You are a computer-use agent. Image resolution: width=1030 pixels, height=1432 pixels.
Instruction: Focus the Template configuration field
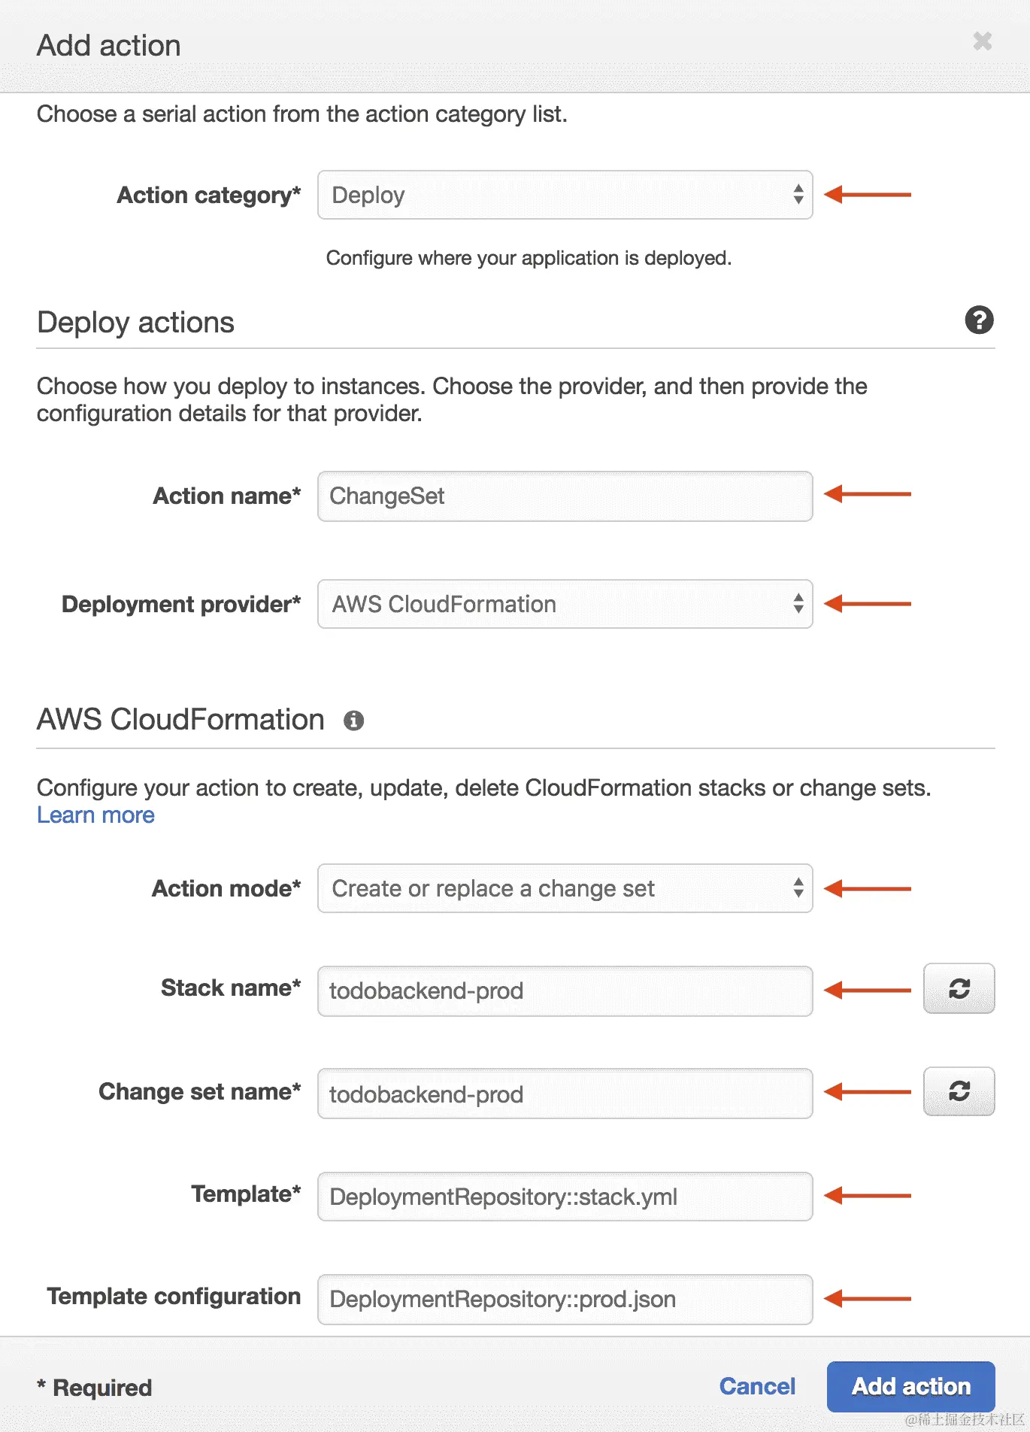[565, 1300]
